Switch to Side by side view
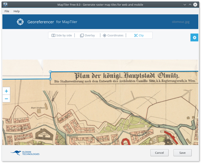 [x=62, y=35]
